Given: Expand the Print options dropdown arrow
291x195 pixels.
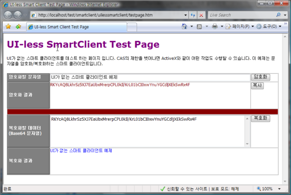Looking at the screenshot, I should pyautogui.click(x=222, y=27).
